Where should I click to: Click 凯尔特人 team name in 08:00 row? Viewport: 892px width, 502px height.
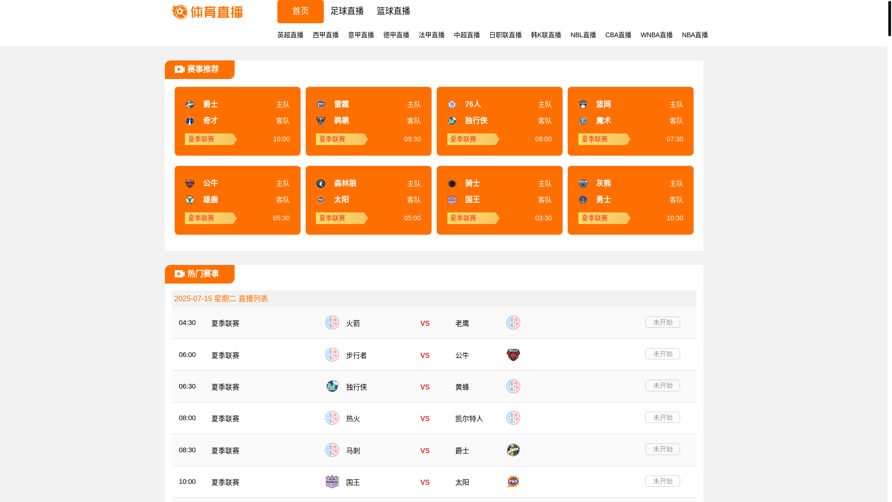(469, 419)
